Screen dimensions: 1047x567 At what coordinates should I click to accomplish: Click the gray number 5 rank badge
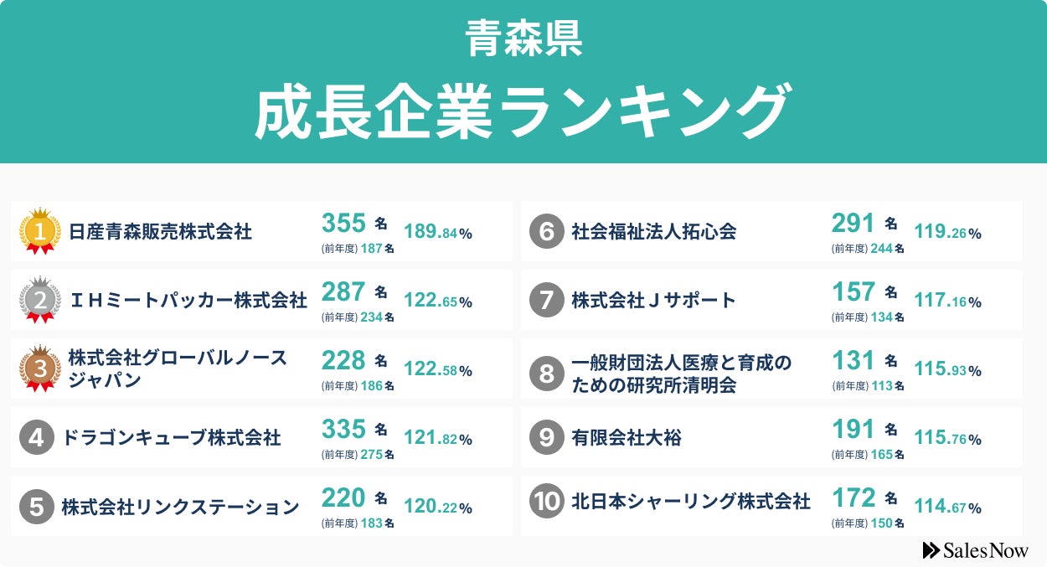37,507
